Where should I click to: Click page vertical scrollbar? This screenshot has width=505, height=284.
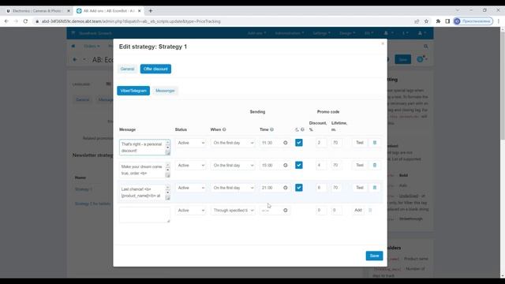[x=502, y=85]
